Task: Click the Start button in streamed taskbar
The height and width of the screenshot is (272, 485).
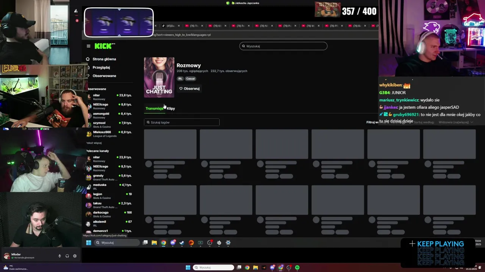Action: [x=88, y=243]
